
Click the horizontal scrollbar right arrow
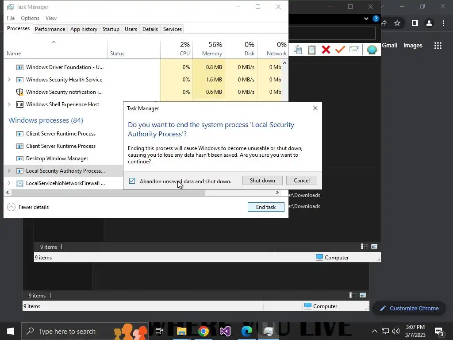pos(277,192)
